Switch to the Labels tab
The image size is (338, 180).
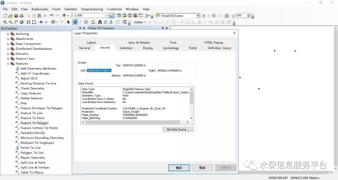91,43
